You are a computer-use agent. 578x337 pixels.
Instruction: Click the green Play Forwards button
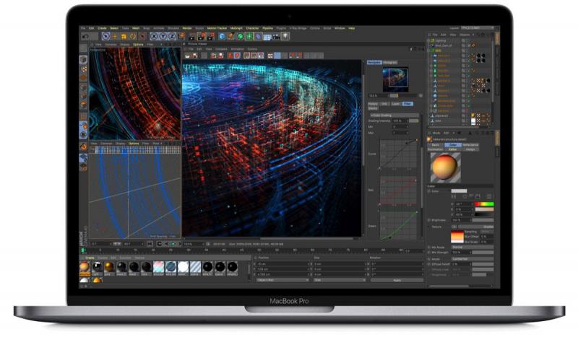click(173, 244)
